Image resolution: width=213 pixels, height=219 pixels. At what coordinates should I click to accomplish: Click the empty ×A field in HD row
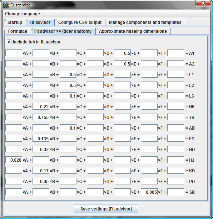click(x=14, y=149)
